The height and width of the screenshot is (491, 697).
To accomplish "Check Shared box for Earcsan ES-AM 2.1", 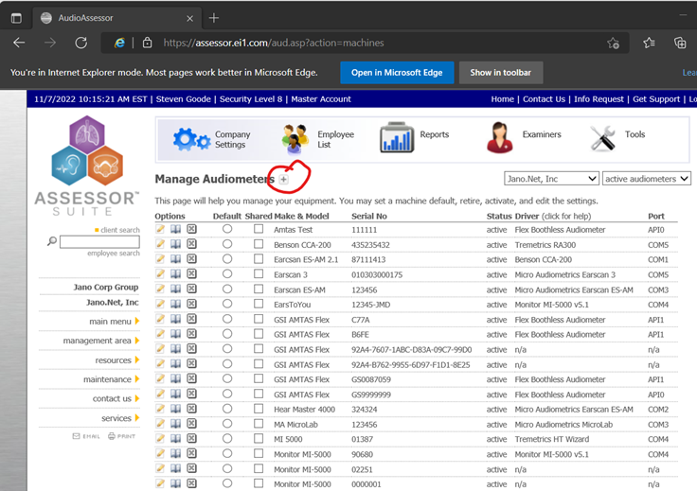I will (x=259, y=259).
